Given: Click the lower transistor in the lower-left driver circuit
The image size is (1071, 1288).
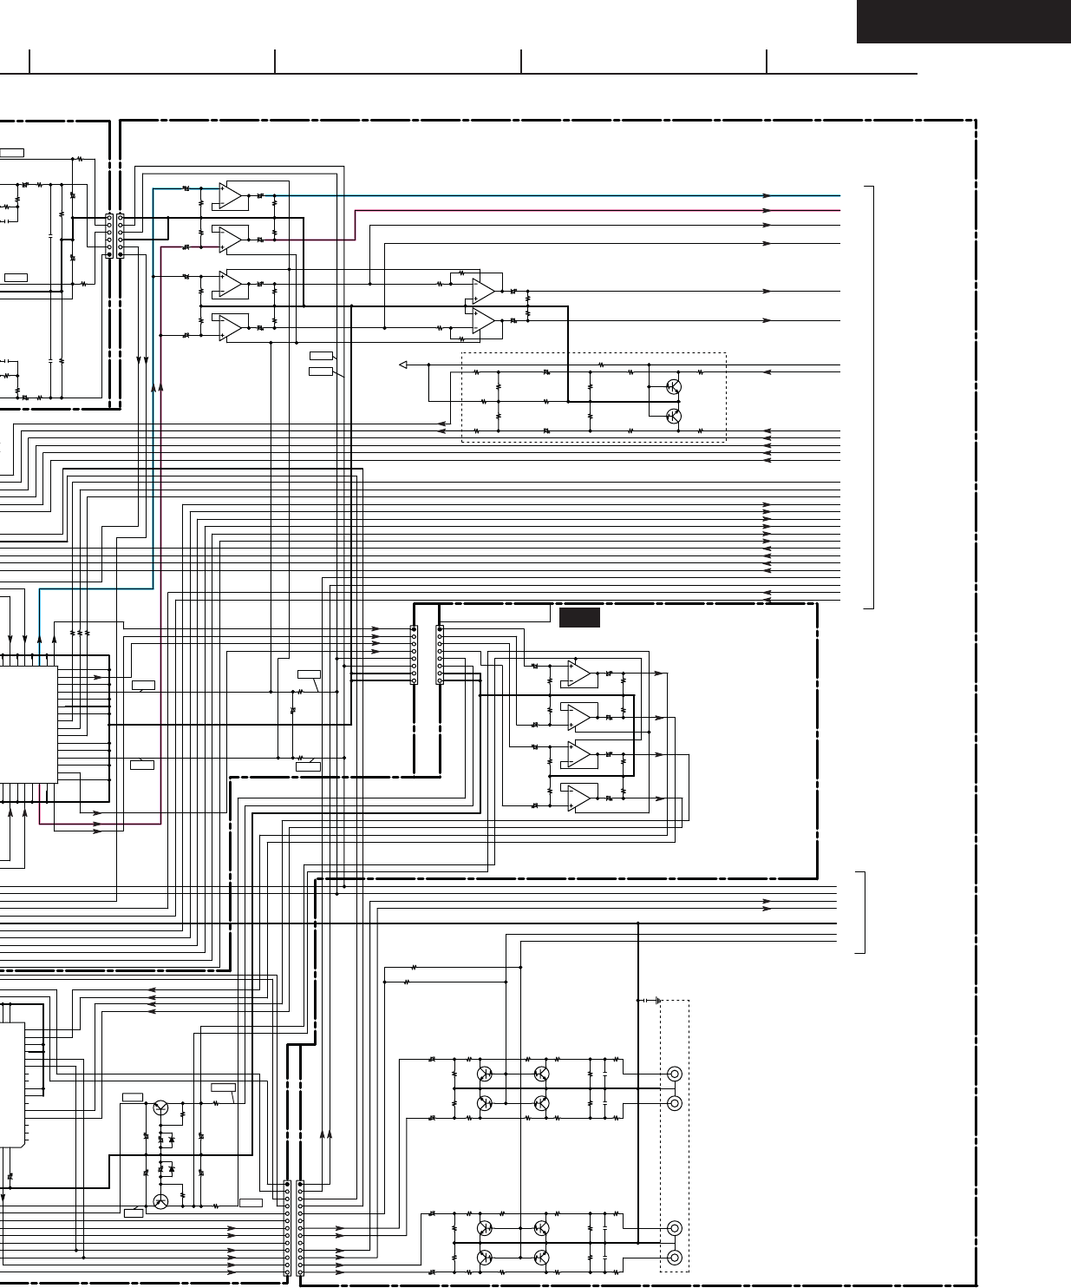Looking at the screenshot, I should coord(160,1201).
